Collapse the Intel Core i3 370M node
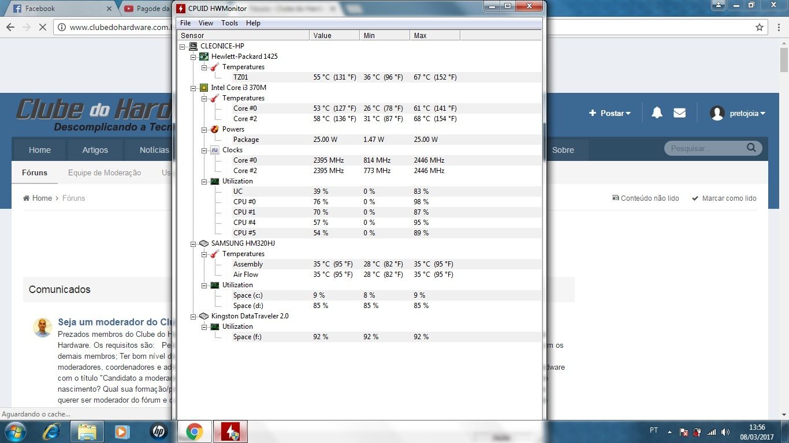The image size is (789, 443). pyautogui.click(x=193, y=88)
